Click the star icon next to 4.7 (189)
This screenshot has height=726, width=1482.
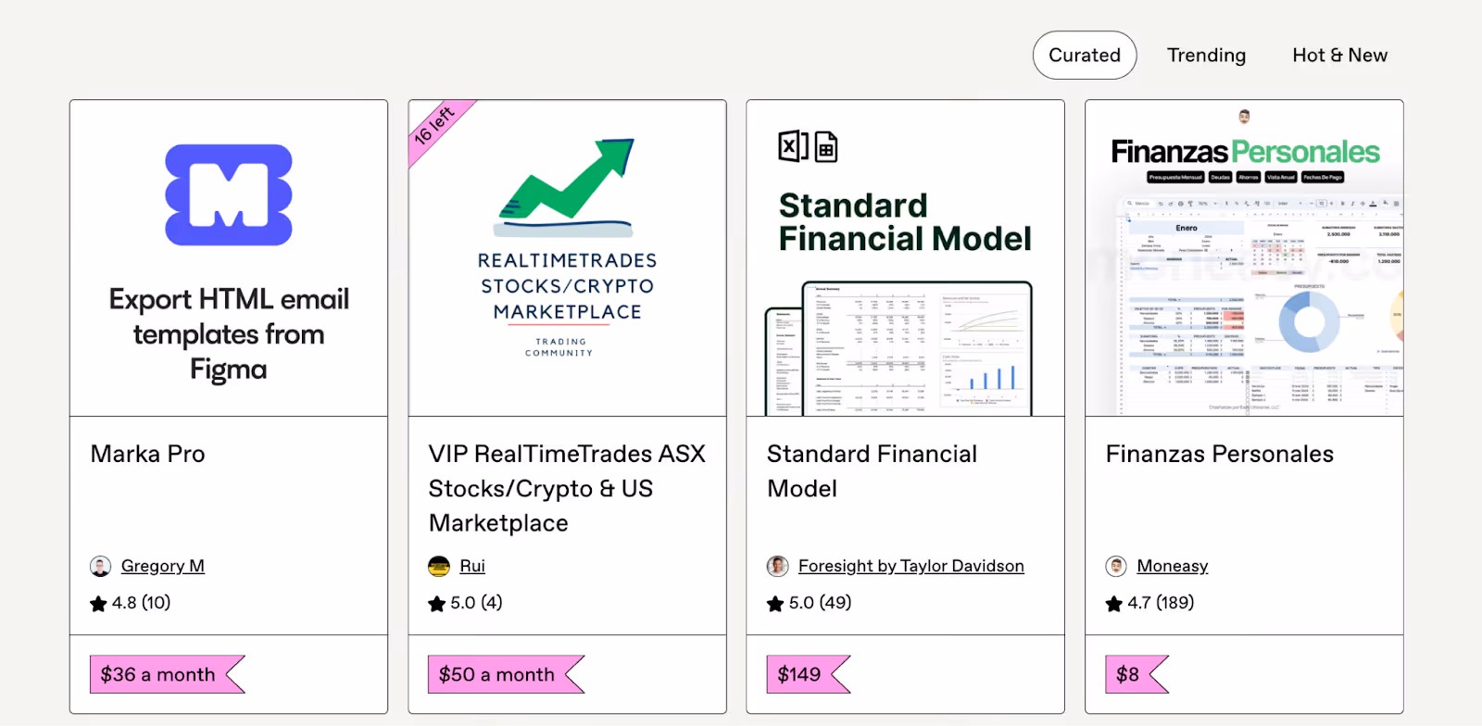pyautogui.click(x=1113, y=604)
